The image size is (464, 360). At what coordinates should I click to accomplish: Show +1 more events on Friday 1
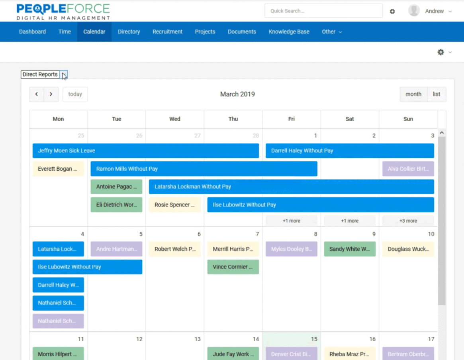291,221
